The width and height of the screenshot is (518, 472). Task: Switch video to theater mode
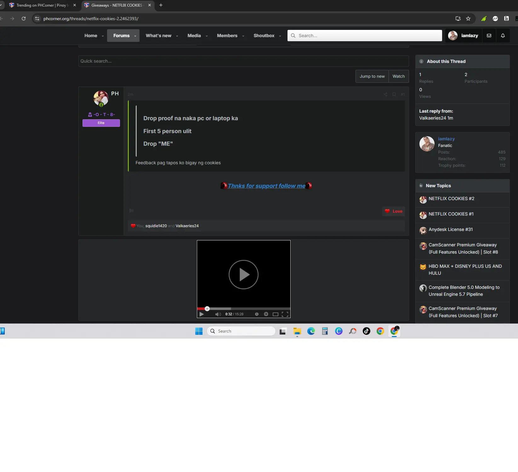[x=276, y=314]
